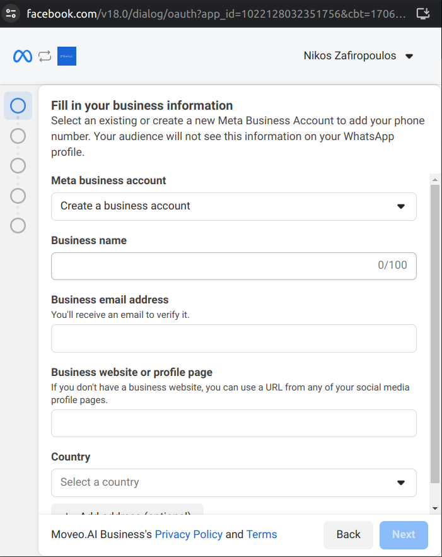The width and height of the screenshot is (442, 557).
Task: Open the Terms link
Action: pos(262,534)
